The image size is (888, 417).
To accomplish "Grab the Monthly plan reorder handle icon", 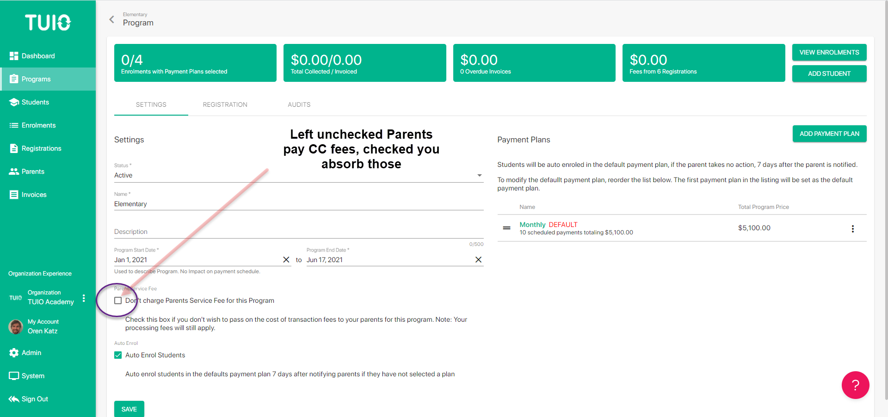I will 507,228.
